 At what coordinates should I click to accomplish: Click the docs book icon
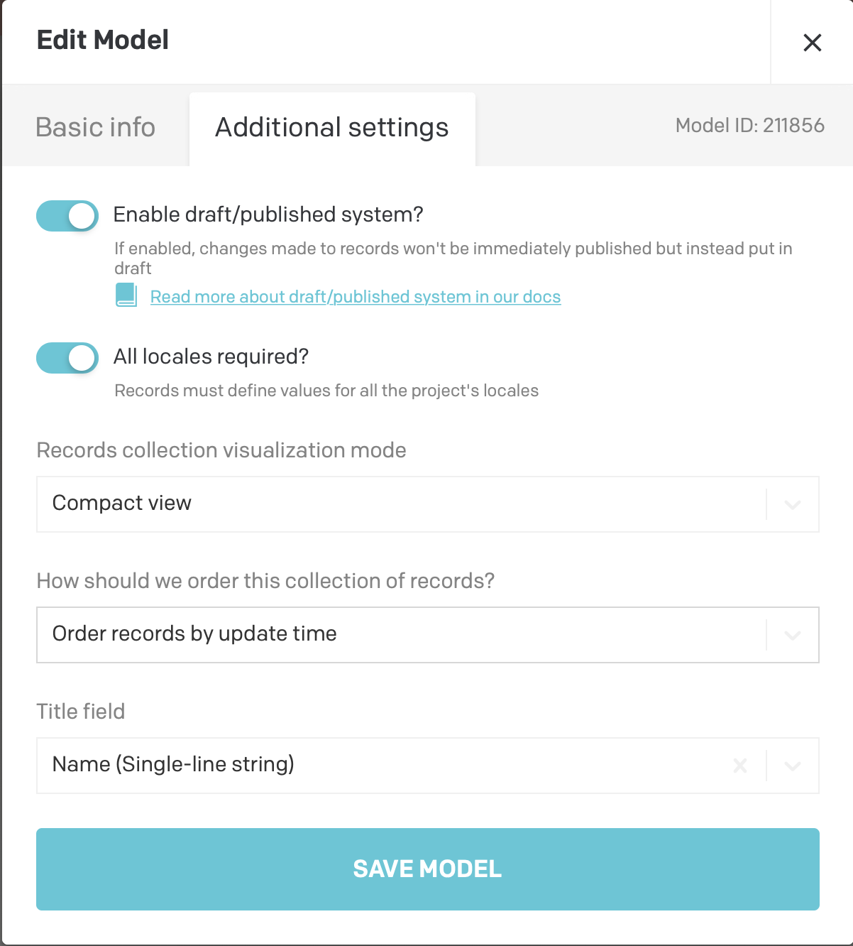coord(126,295)
